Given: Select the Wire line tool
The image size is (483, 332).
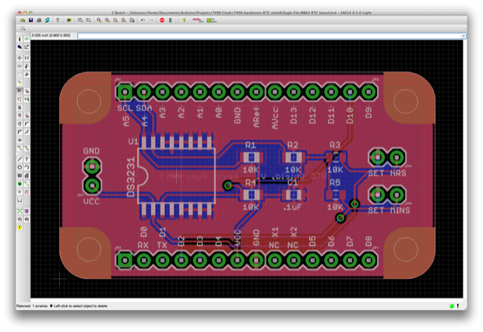Looking at the screenshot, I should (19, 159).
